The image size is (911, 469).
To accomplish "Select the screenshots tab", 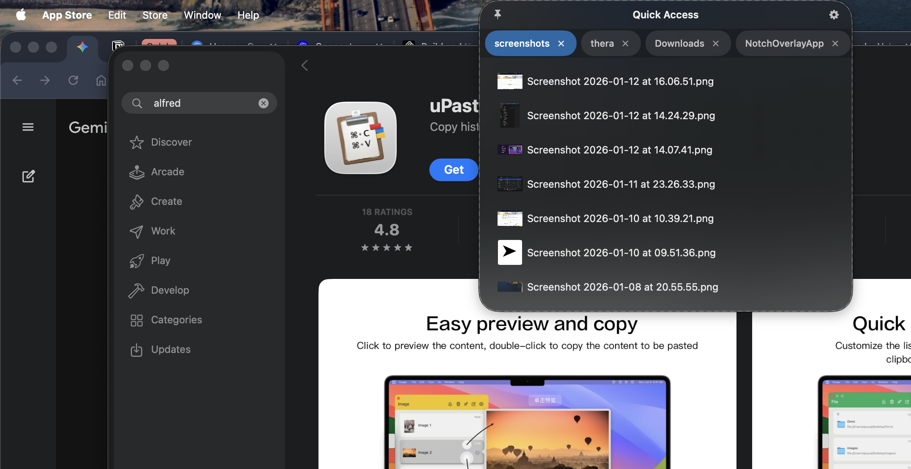I will [x=522, y=44].
